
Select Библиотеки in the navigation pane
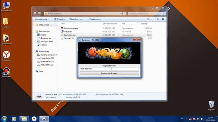tap(44, 32)
